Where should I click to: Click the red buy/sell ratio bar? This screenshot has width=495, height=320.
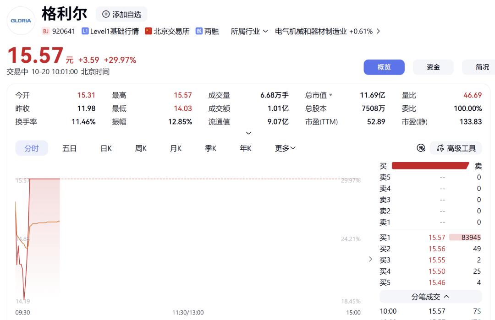[x=430, y=166]
